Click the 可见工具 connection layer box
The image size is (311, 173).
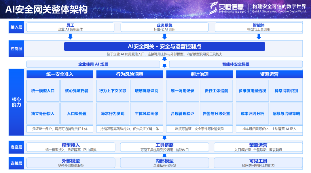(258, 163)
